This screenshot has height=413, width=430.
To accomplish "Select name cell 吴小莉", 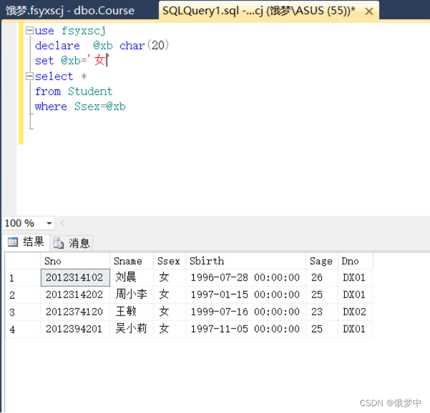I will coord(132,329).
